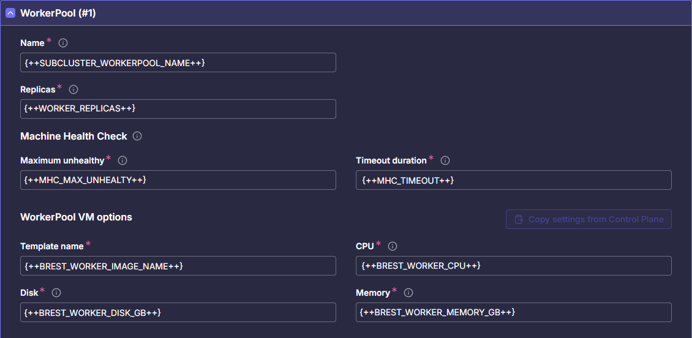Focus the Name input field
Viewport: 692px width, 338px height.
coord(178,62)
